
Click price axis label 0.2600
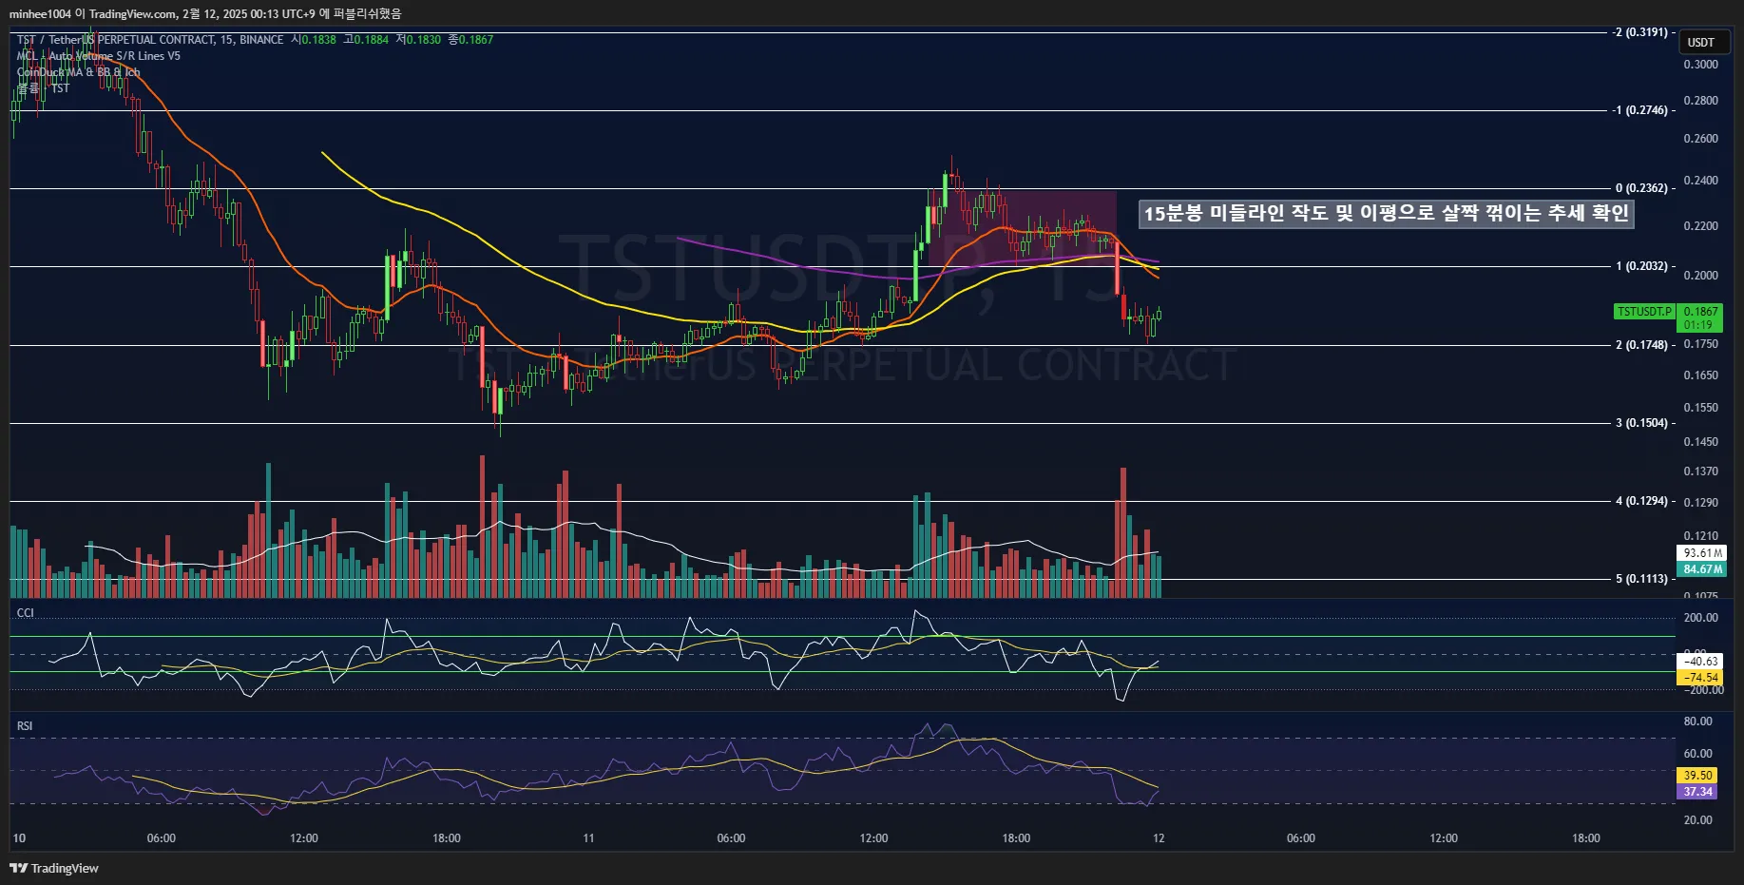[x=1701, y=139]
